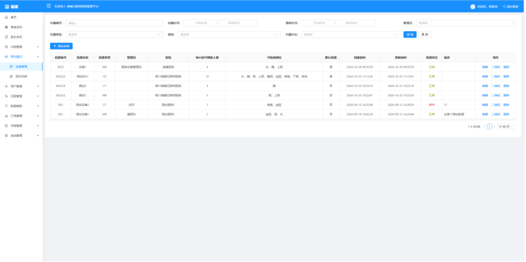Open the 机器状态 dropdown filter

tap(349, 34)
